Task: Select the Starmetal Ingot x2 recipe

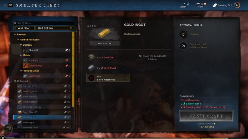Action: (44, 107)
